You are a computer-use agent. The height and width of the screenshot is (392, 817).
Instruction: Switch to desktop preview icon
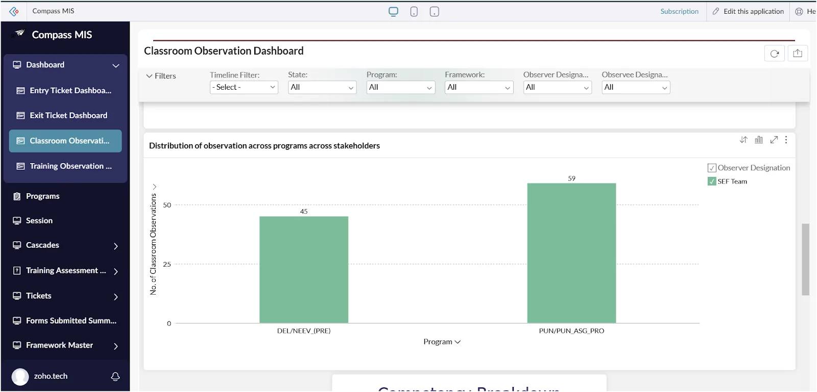click(393, 11)
